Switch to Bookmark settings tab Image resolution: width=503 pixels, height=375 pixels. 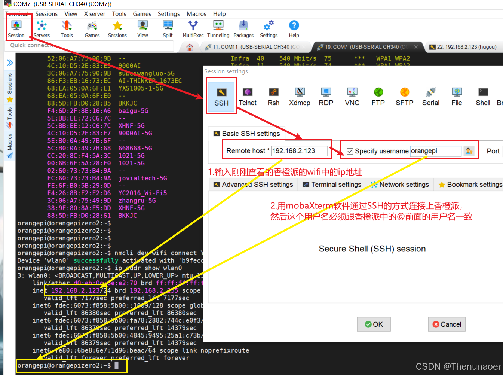(x=470, y=185)
